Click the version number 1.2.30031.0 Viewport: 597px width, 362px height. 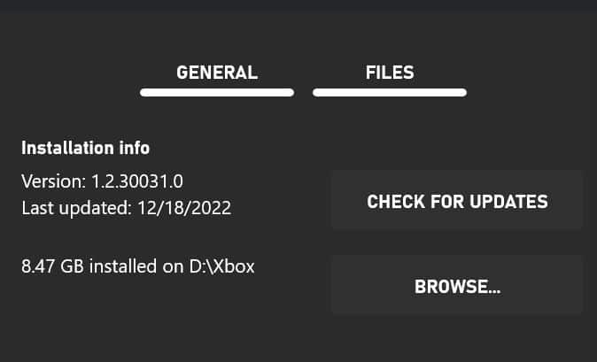(136, 181)
